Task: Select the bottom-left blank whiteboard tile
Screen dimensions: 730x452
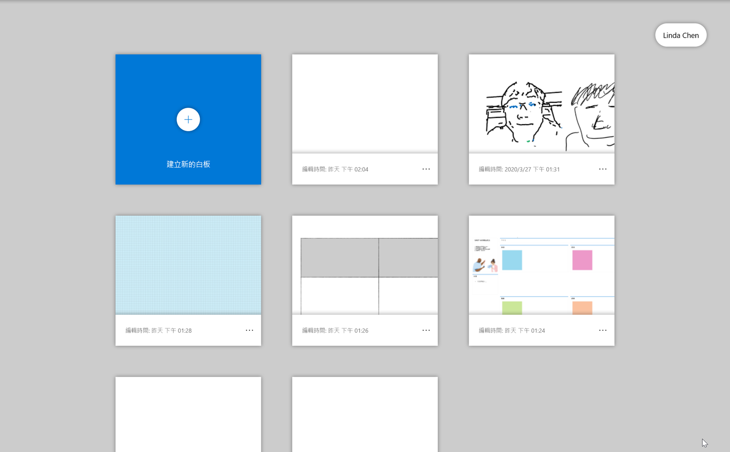Action: (x=188, y=414)
